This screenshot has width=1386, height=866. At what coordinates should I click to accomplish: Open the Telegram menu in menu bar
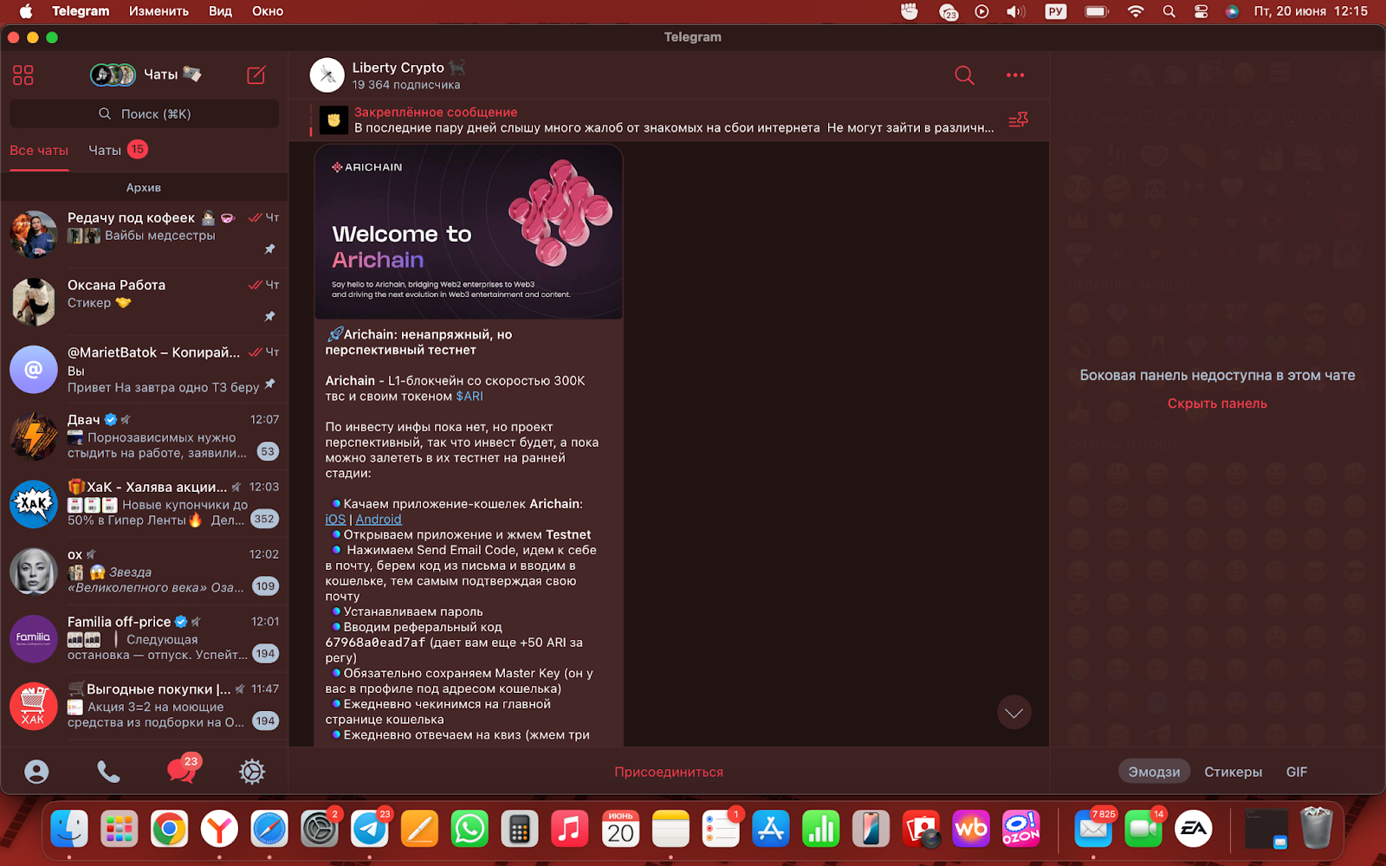pos(81,11)
